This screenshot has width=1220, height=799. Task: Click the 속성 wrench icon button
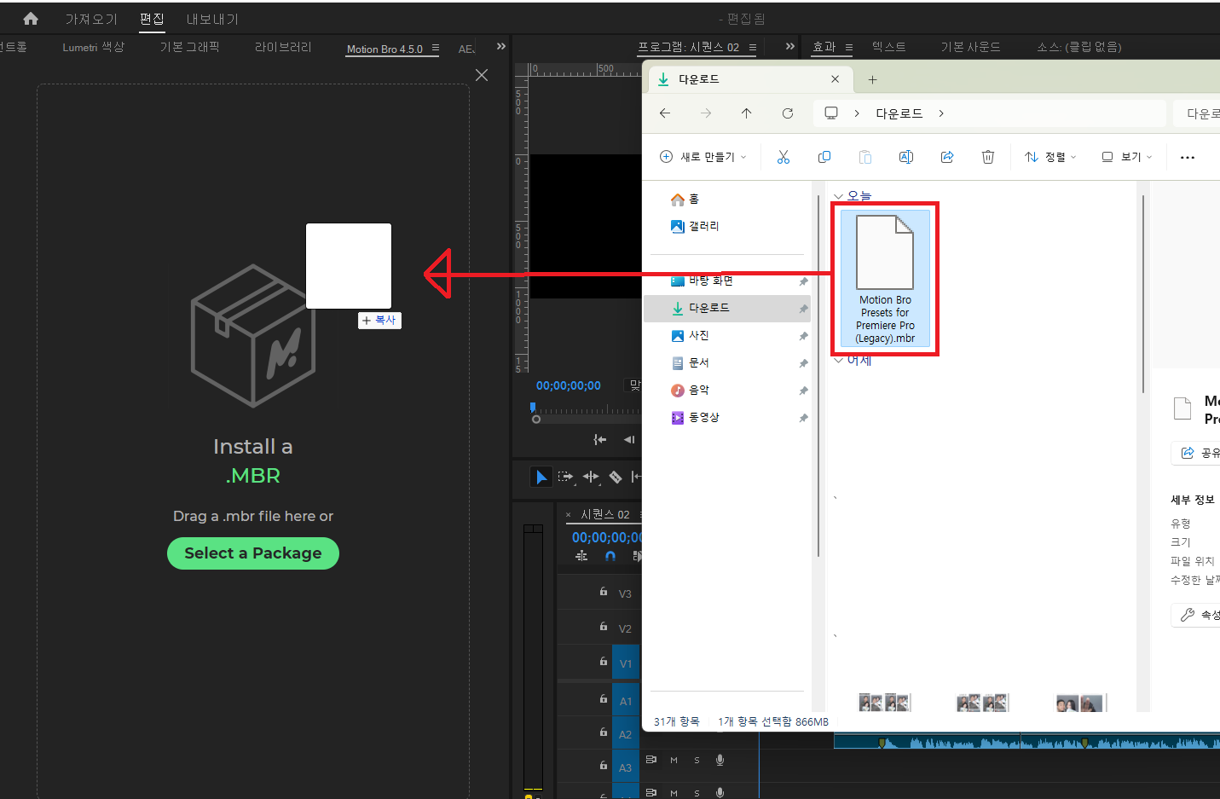click(x=1196, y=615)
